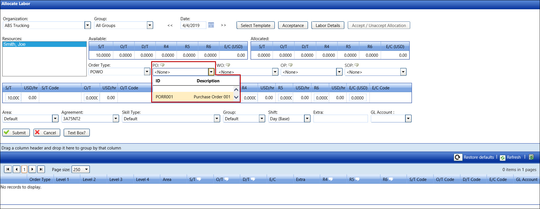
Task: Open the Page size dropdown
Action: pyautogui.click(x=87, y=169)
